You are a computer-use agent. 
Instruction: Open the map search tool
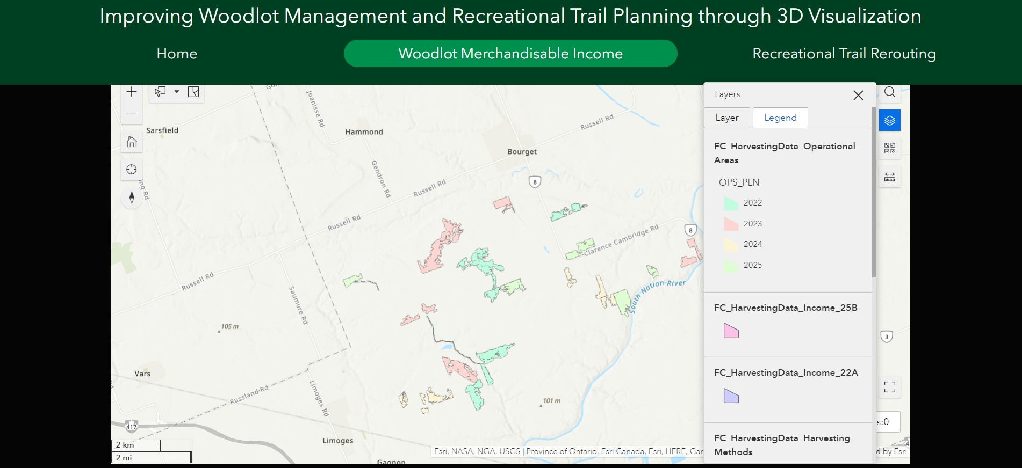click(890, 92)
